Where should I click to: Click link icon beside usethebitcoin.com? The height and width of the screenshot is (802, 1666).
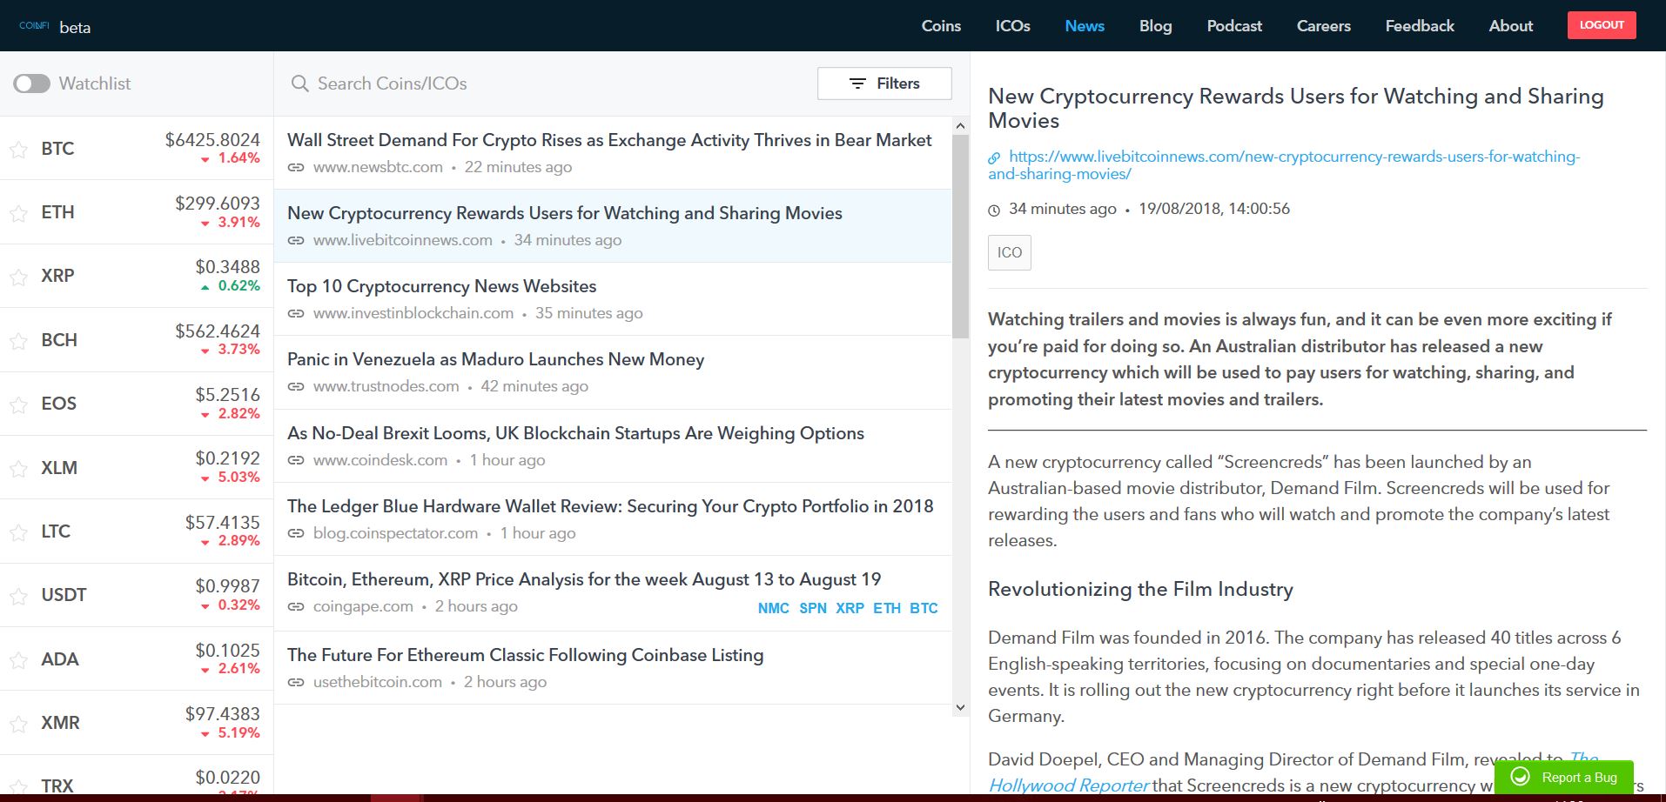(x=296, y=682)
